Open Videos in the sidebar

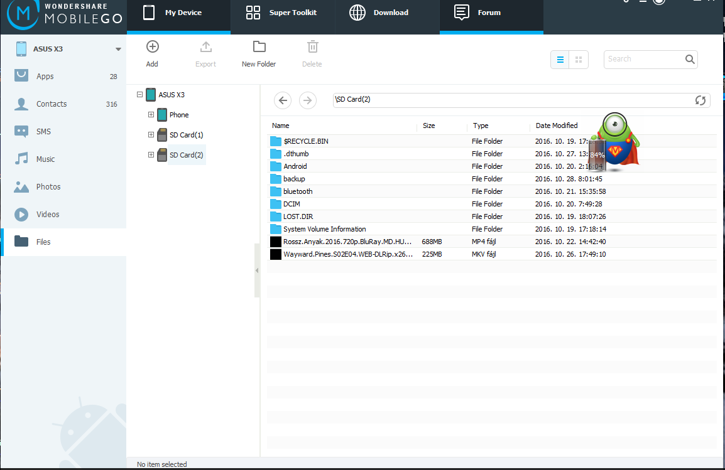(63, 214)
